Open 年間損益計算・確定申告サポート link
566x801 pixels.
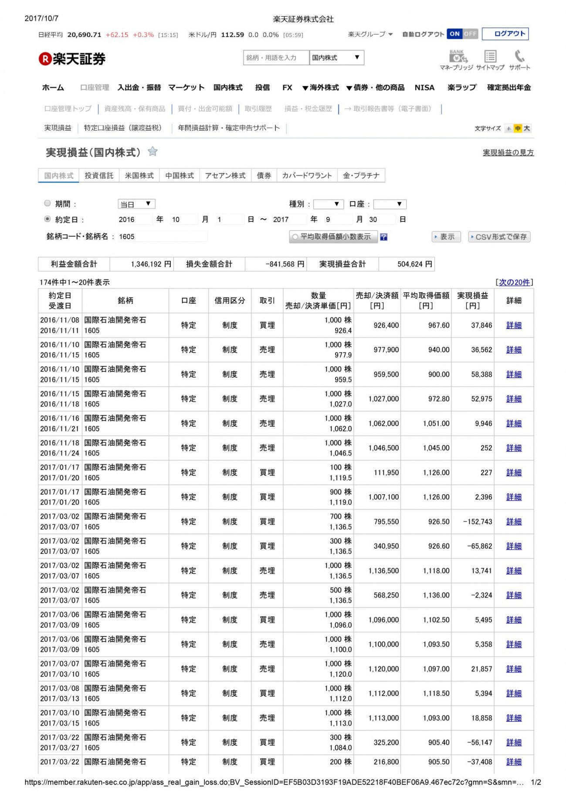pos(229,128)
